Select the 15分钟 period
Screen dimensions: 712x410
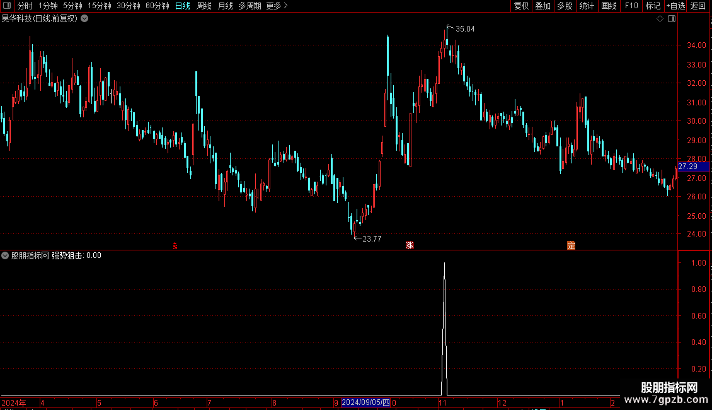point(100,6)
